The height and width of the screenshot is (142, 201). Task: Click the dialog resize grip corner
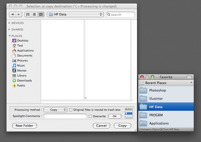[135, 130]
